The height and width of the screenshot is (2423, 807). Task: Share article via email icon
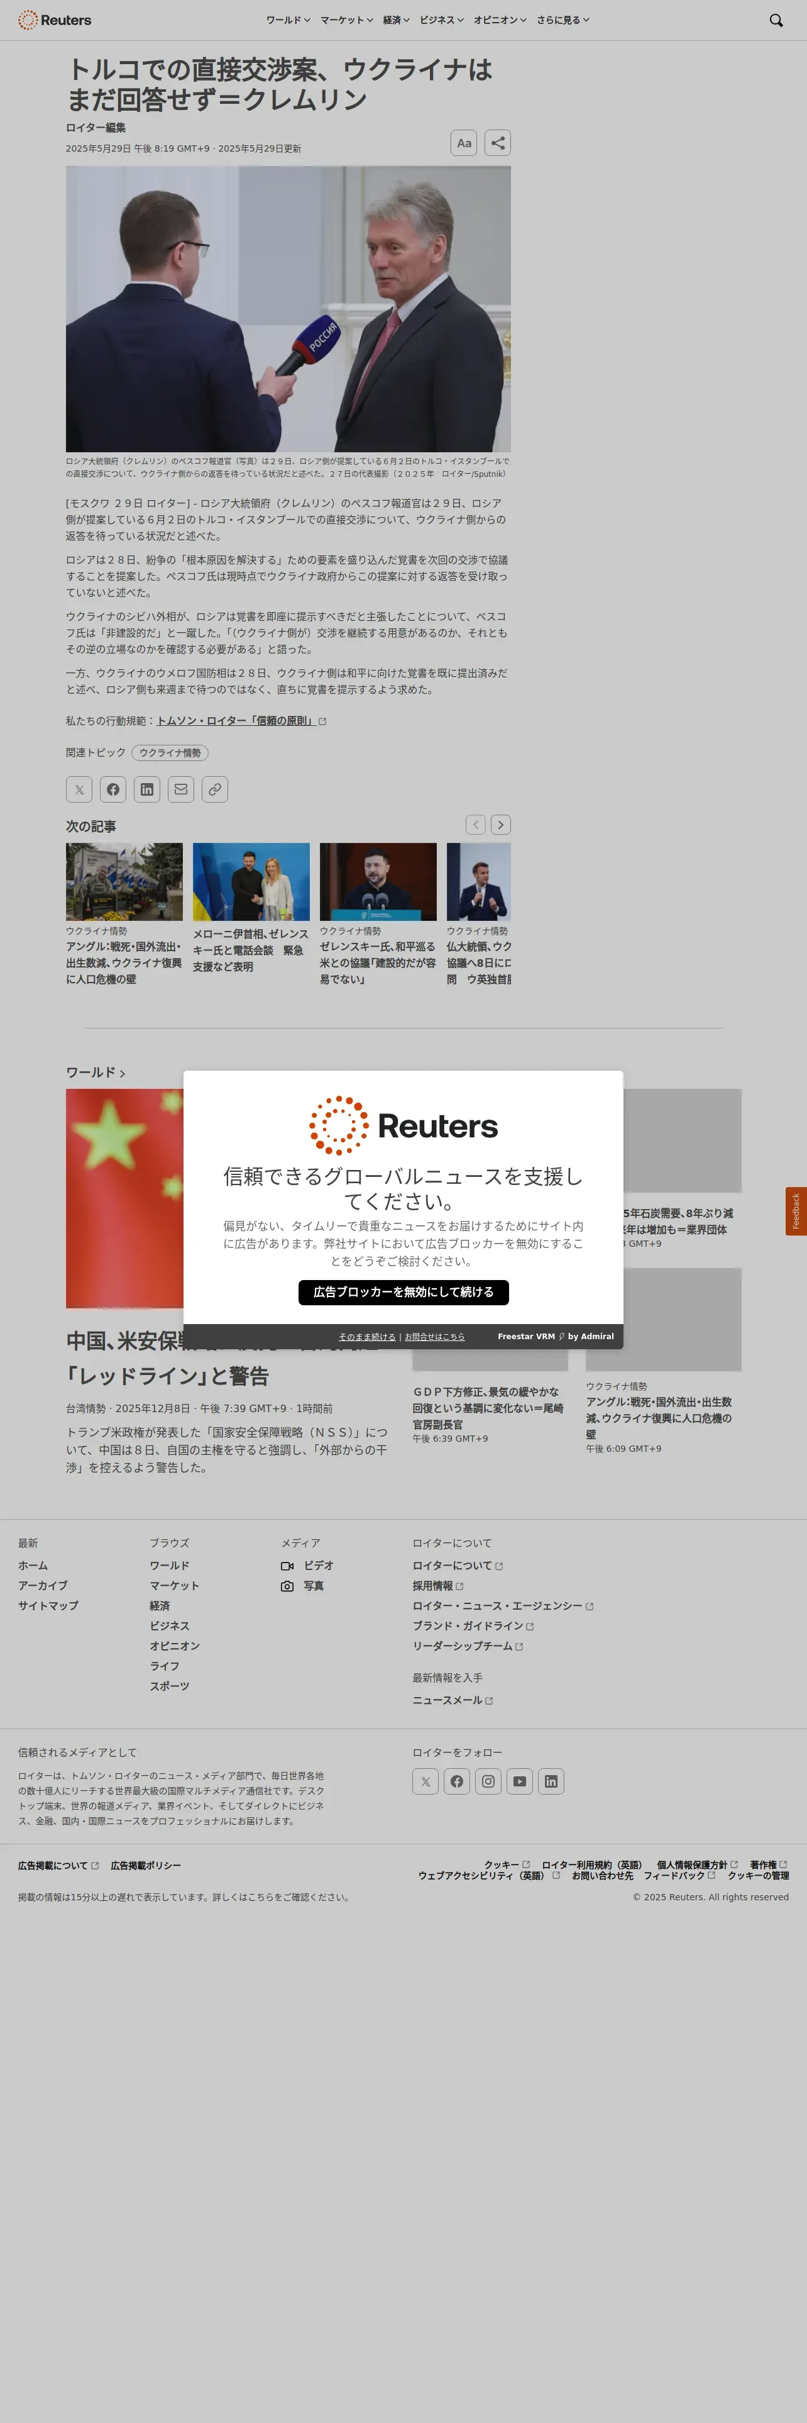tap(180, 789)
